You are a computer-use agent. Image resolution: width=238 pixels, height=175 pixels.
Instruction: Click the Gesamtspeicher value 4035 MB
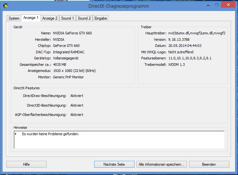point(60,65)
